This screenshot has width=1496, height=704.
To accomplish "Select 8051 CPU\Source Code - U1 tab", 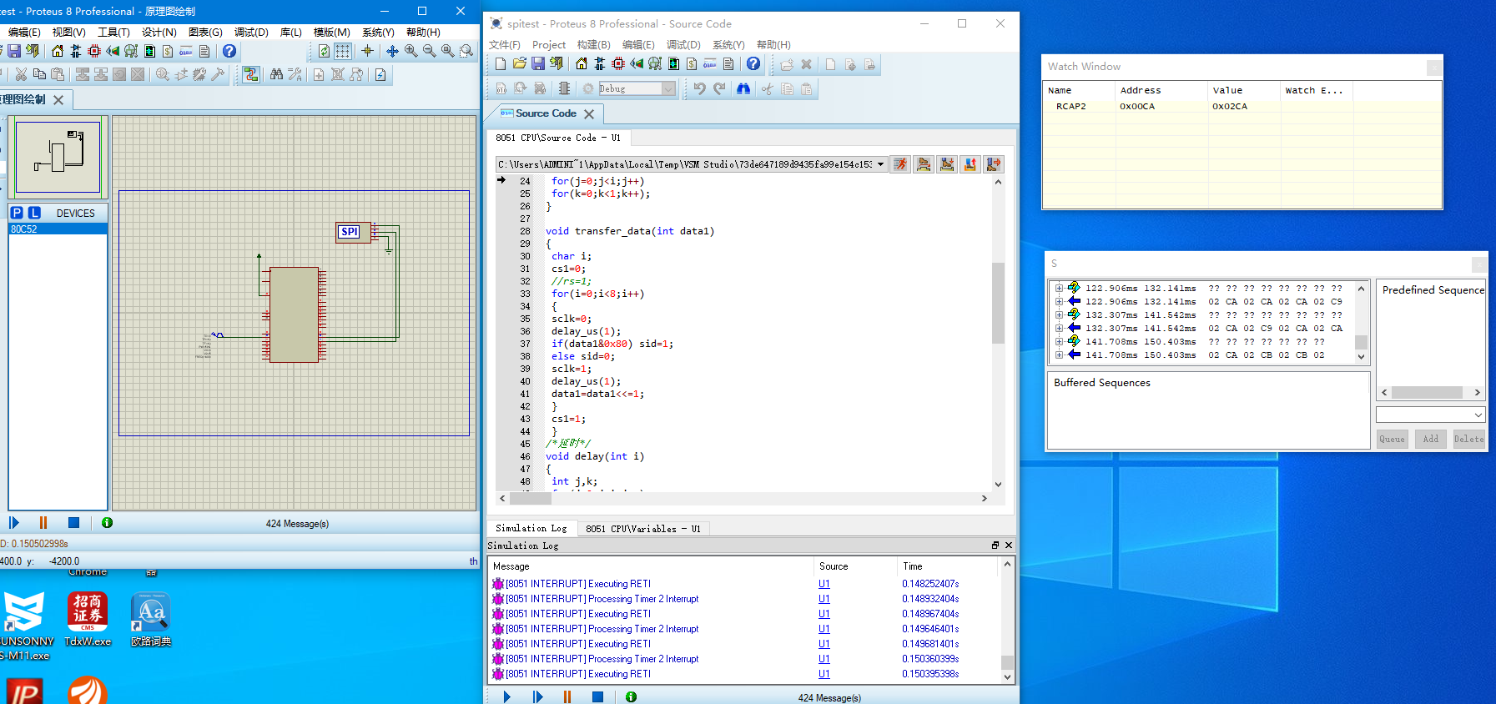I will [x=557, y=138].
